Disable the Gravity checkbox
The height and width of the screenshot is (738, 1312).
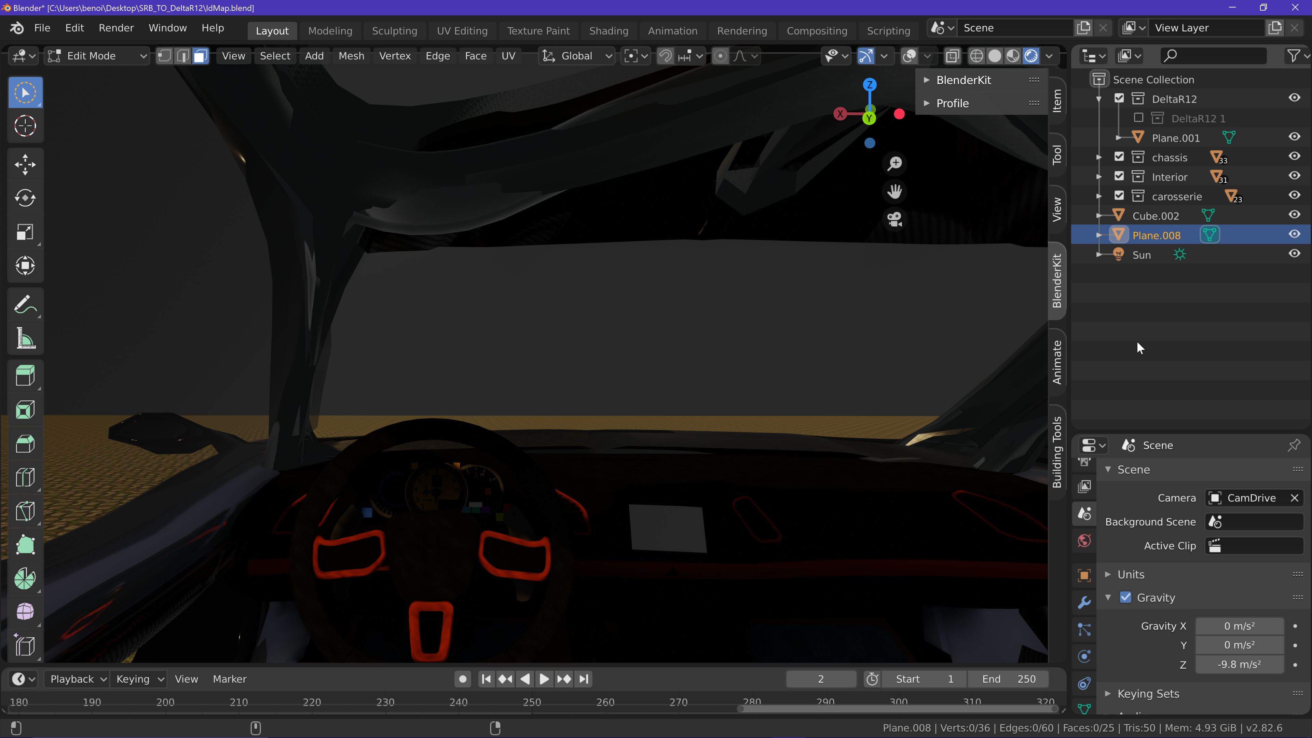tap(1125, 598)
